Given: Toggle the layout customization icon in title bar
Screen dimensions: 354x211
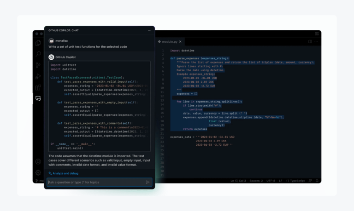Looking at the screenshot, I should click(x=317, y=33).
